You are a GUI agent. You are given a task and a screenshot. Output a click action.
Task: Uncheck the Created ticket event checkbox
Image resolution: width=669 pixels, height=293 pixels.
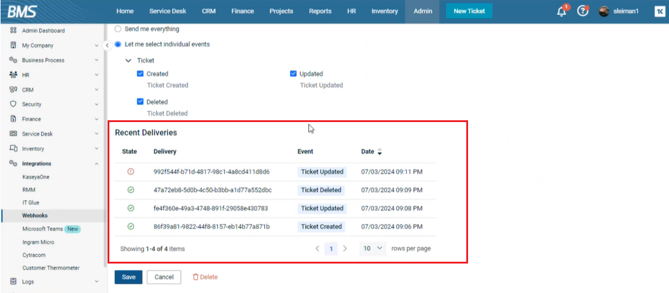pyautogui.click(x=140, y=74)
